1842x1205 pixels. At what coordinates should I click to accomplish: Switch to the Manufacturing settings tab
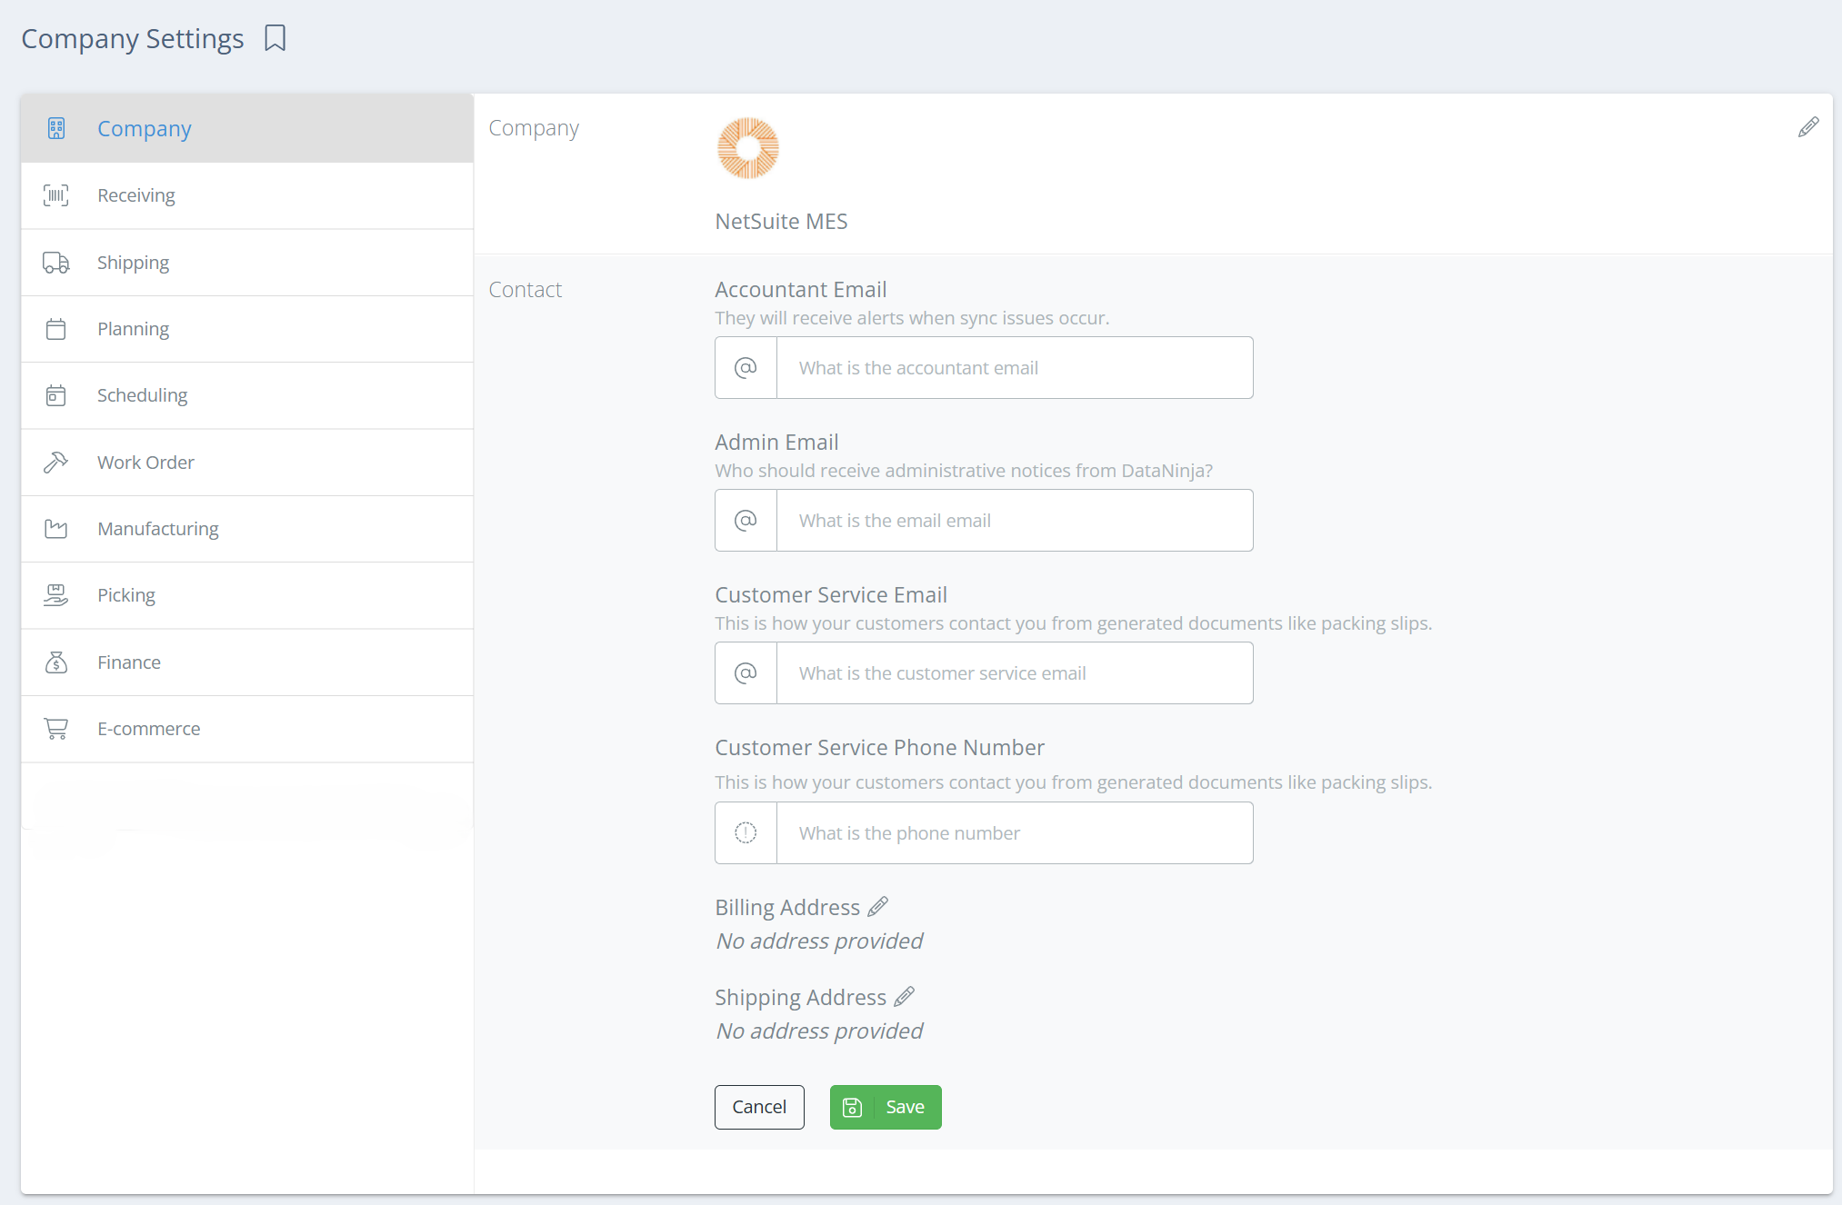click(157, 529)
